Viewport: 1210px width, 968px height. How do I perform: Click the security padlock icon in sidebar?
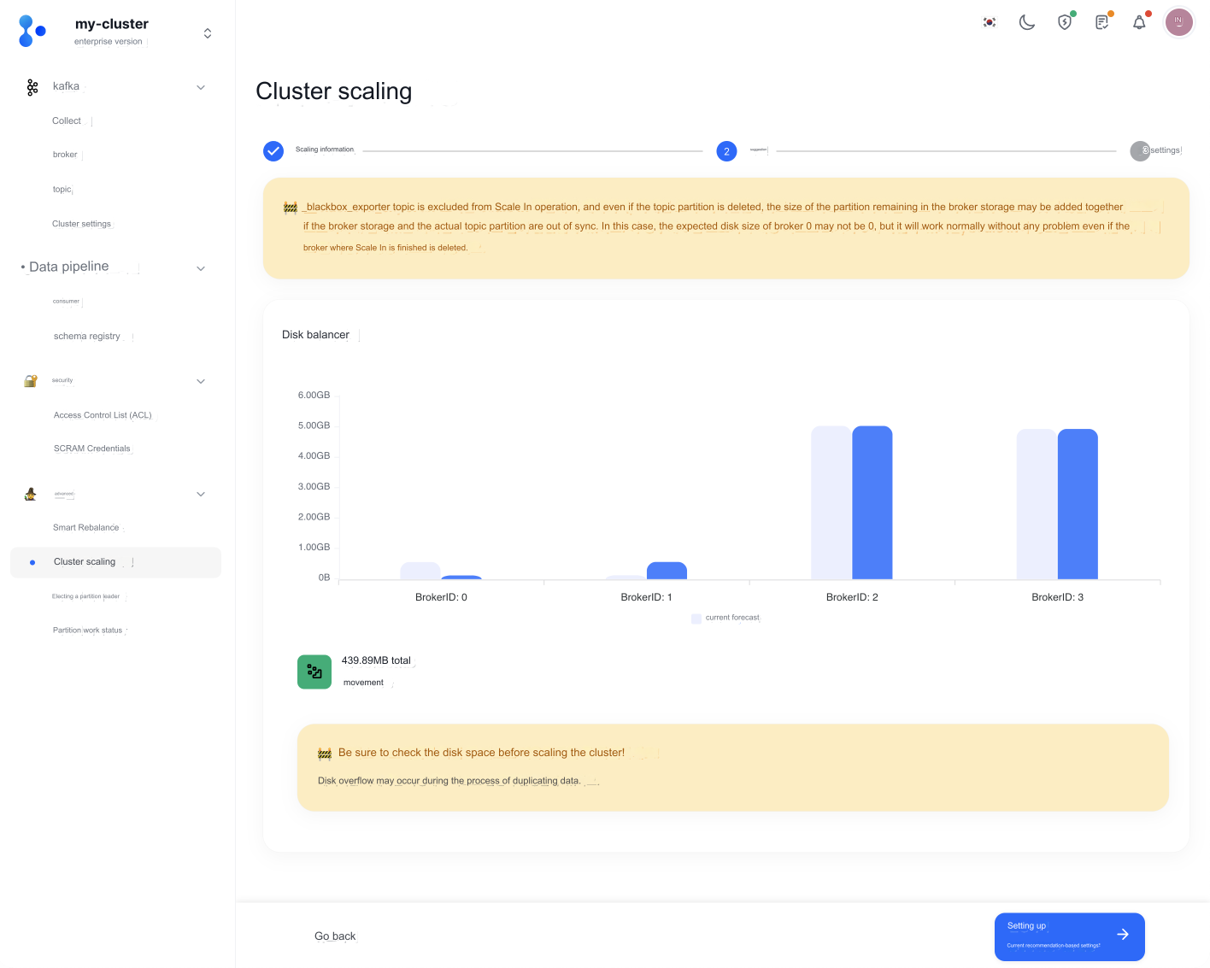[x=31, y=381]
